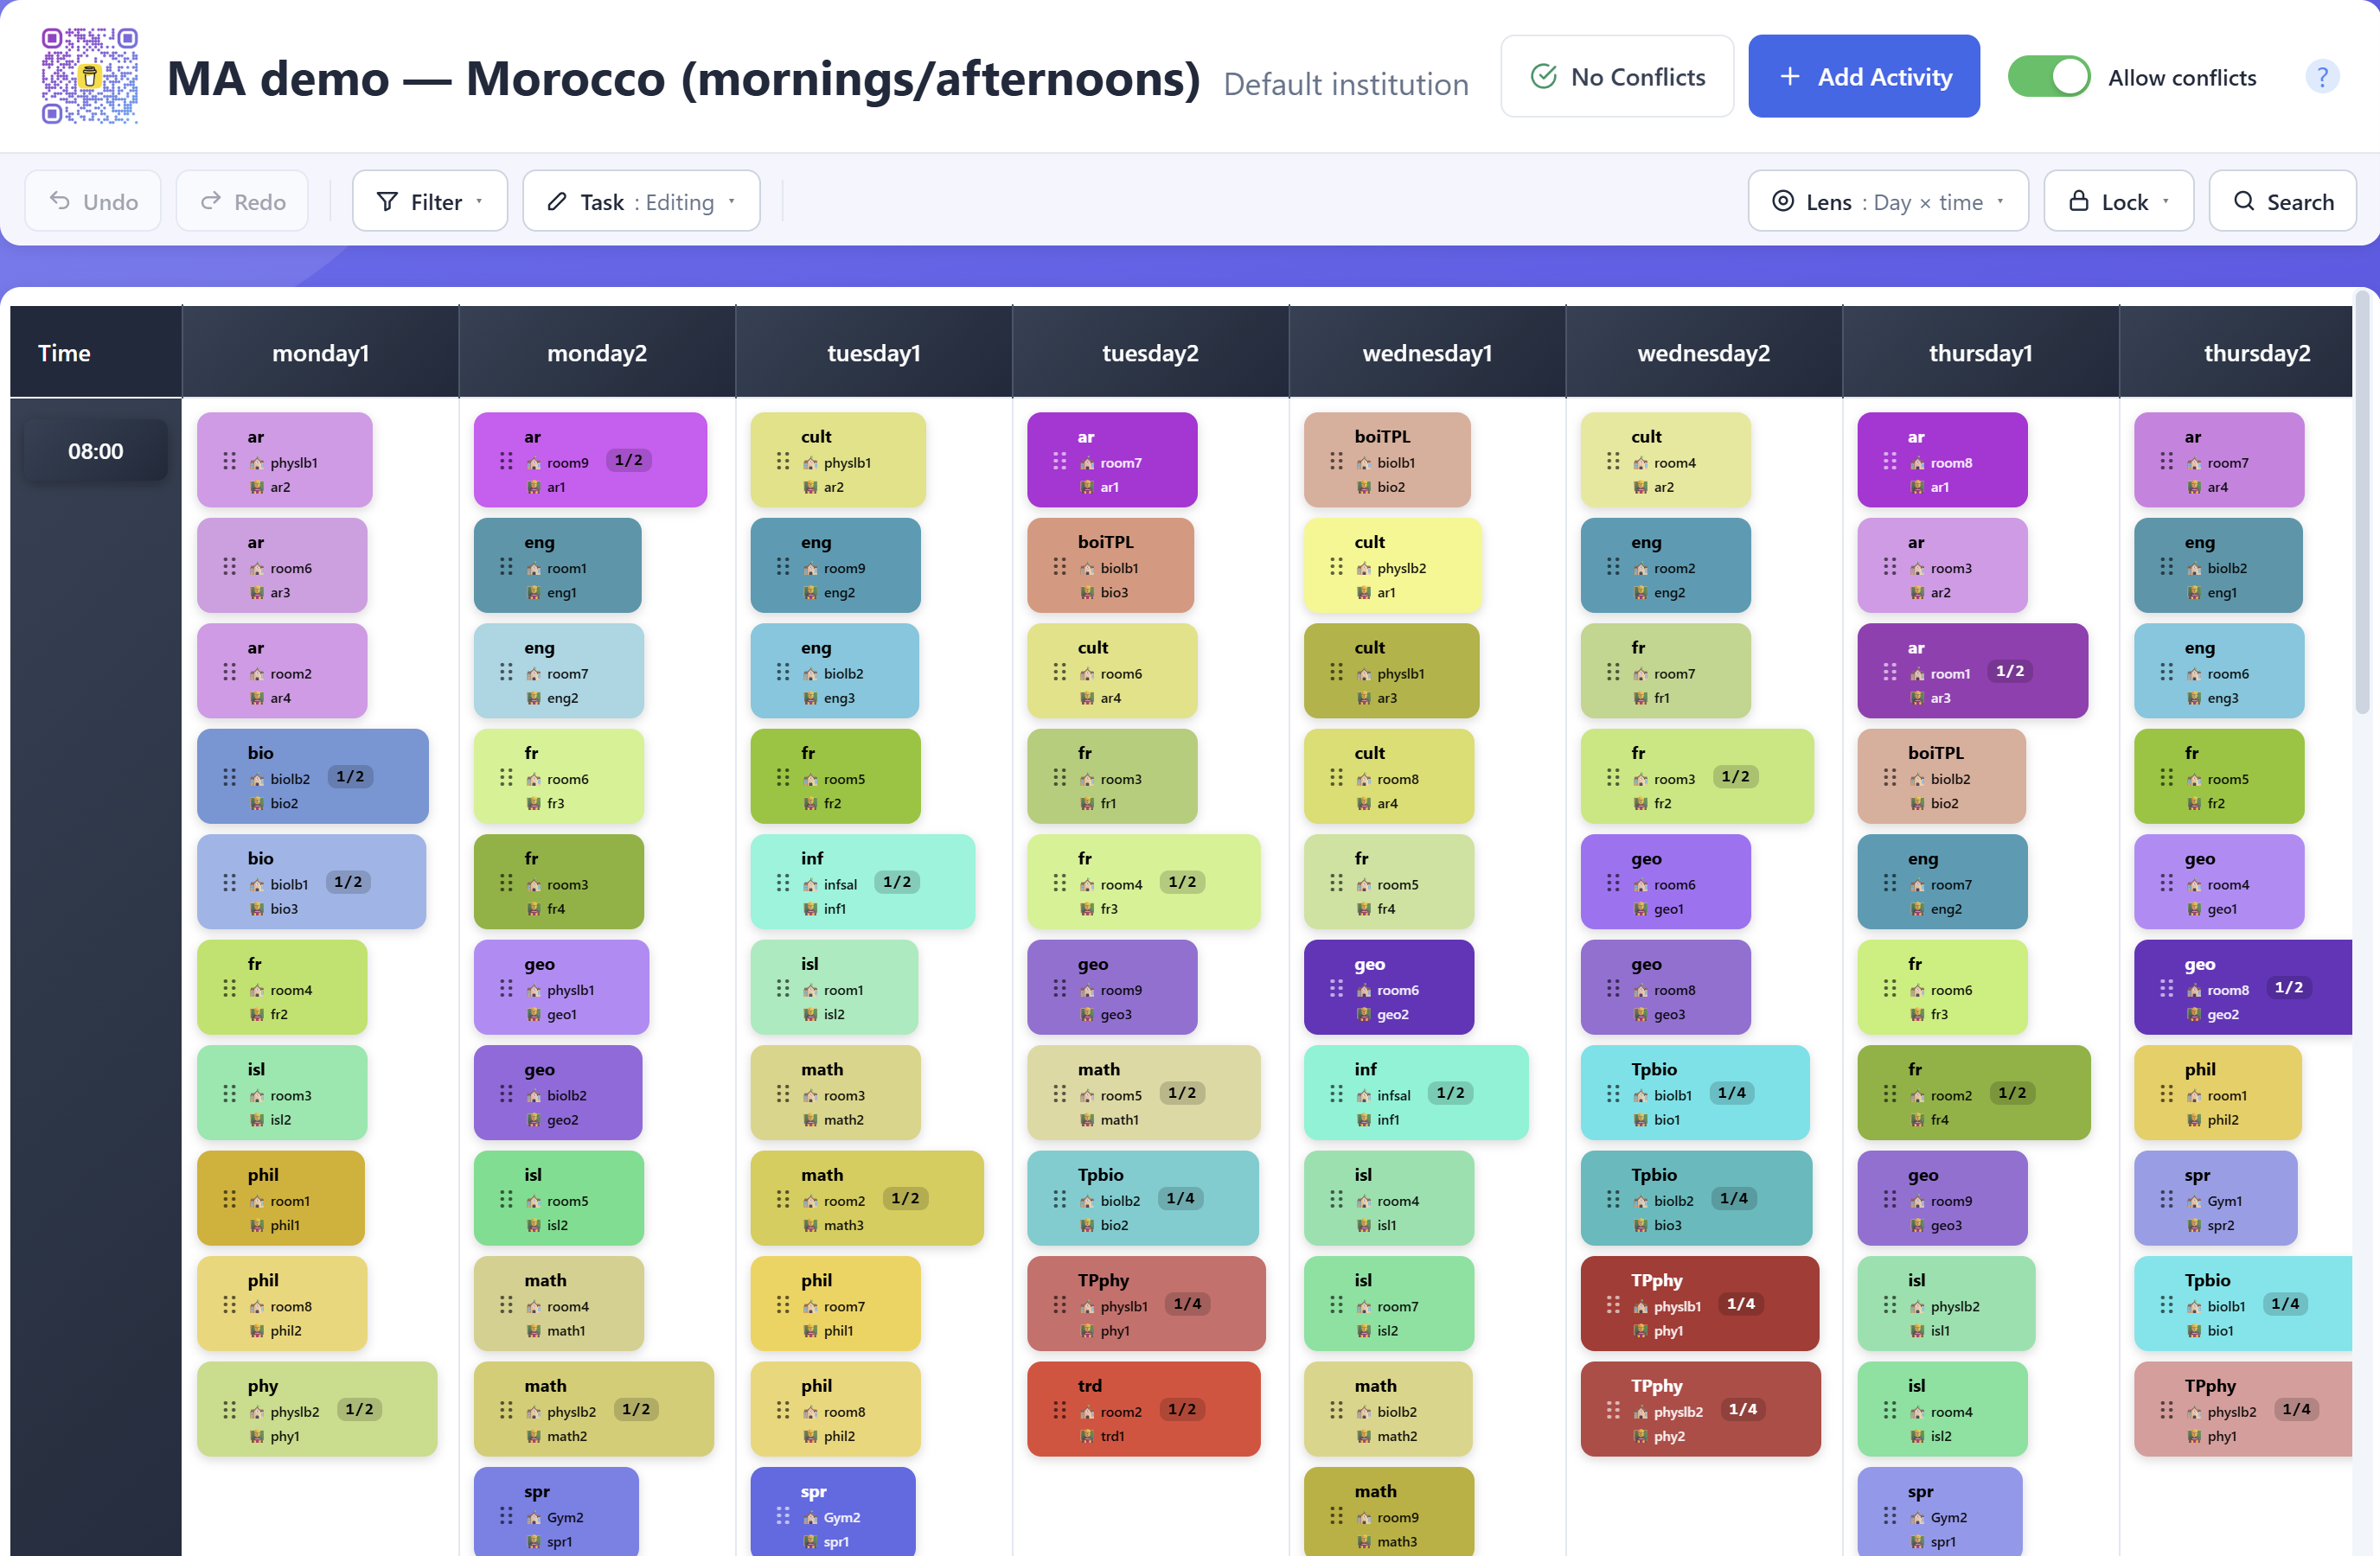Select the thursday1 column header
The image size is (2380, 1556).
click(x=1980, y=352)
